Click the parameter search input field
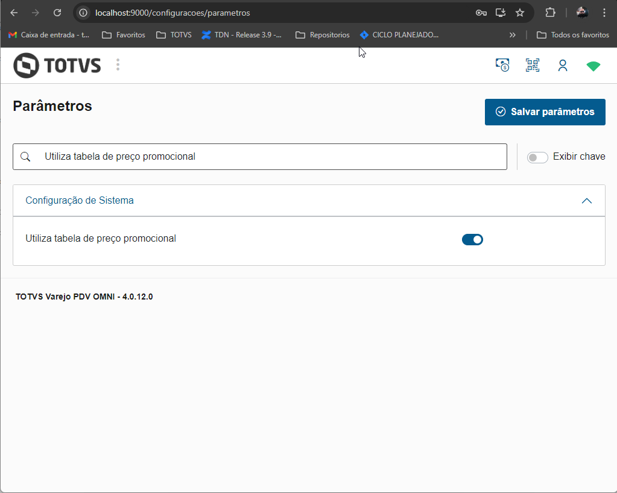 [x=260, y=157]
